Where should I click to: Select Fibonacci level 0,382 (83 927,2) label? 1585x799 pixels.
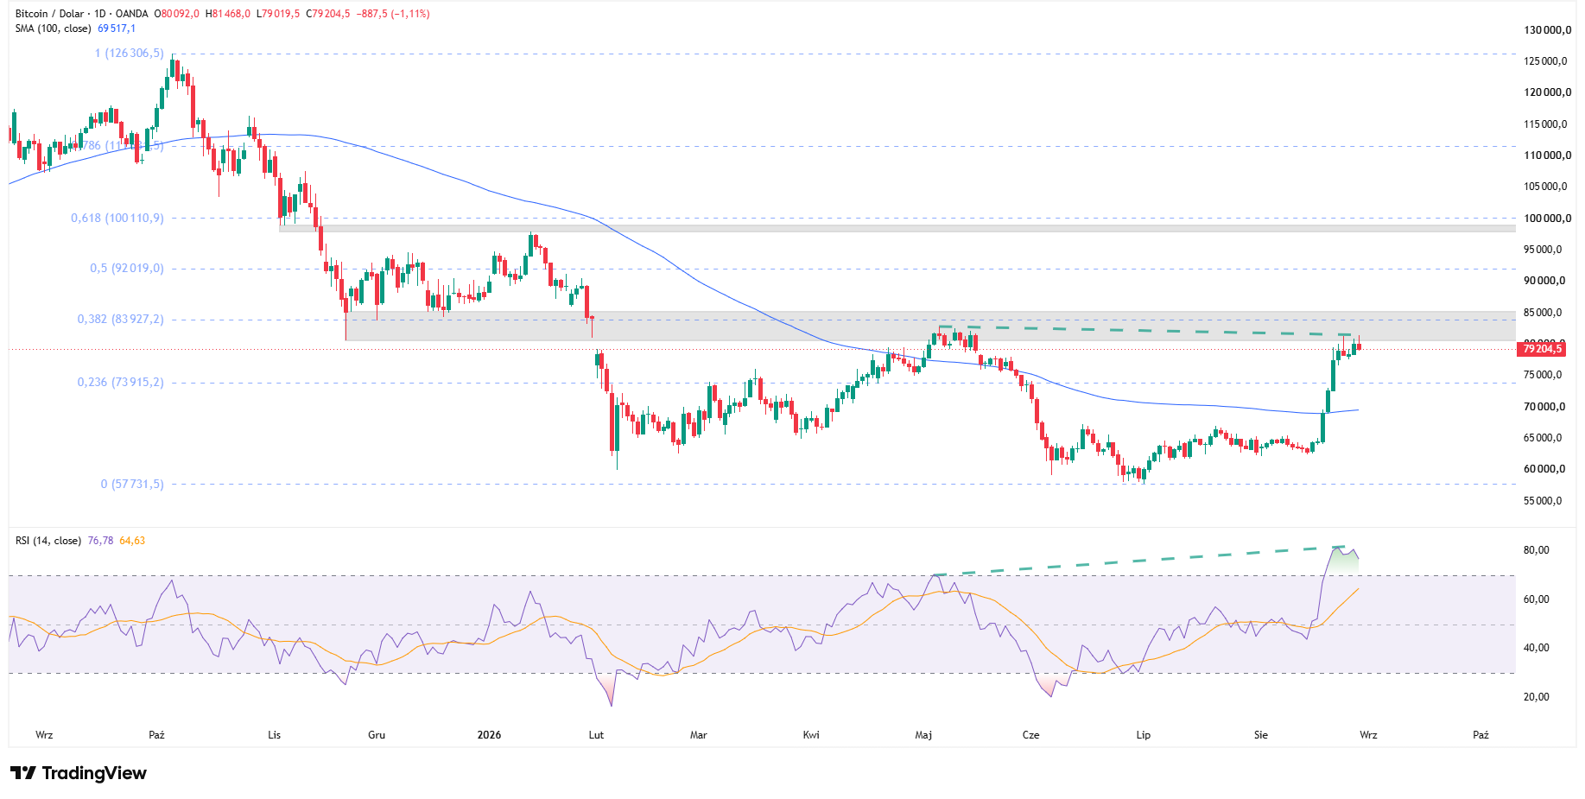pyautogui.click(x=120, y=320)
